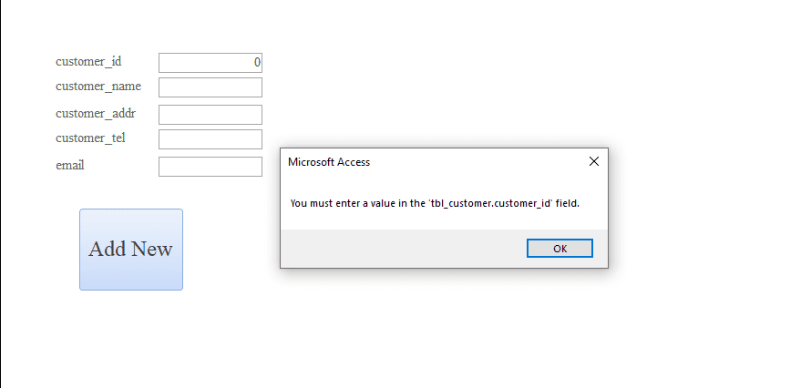This screenshot has width=811, height=388.
Task: Click the email label text
Action: [70, 166]
